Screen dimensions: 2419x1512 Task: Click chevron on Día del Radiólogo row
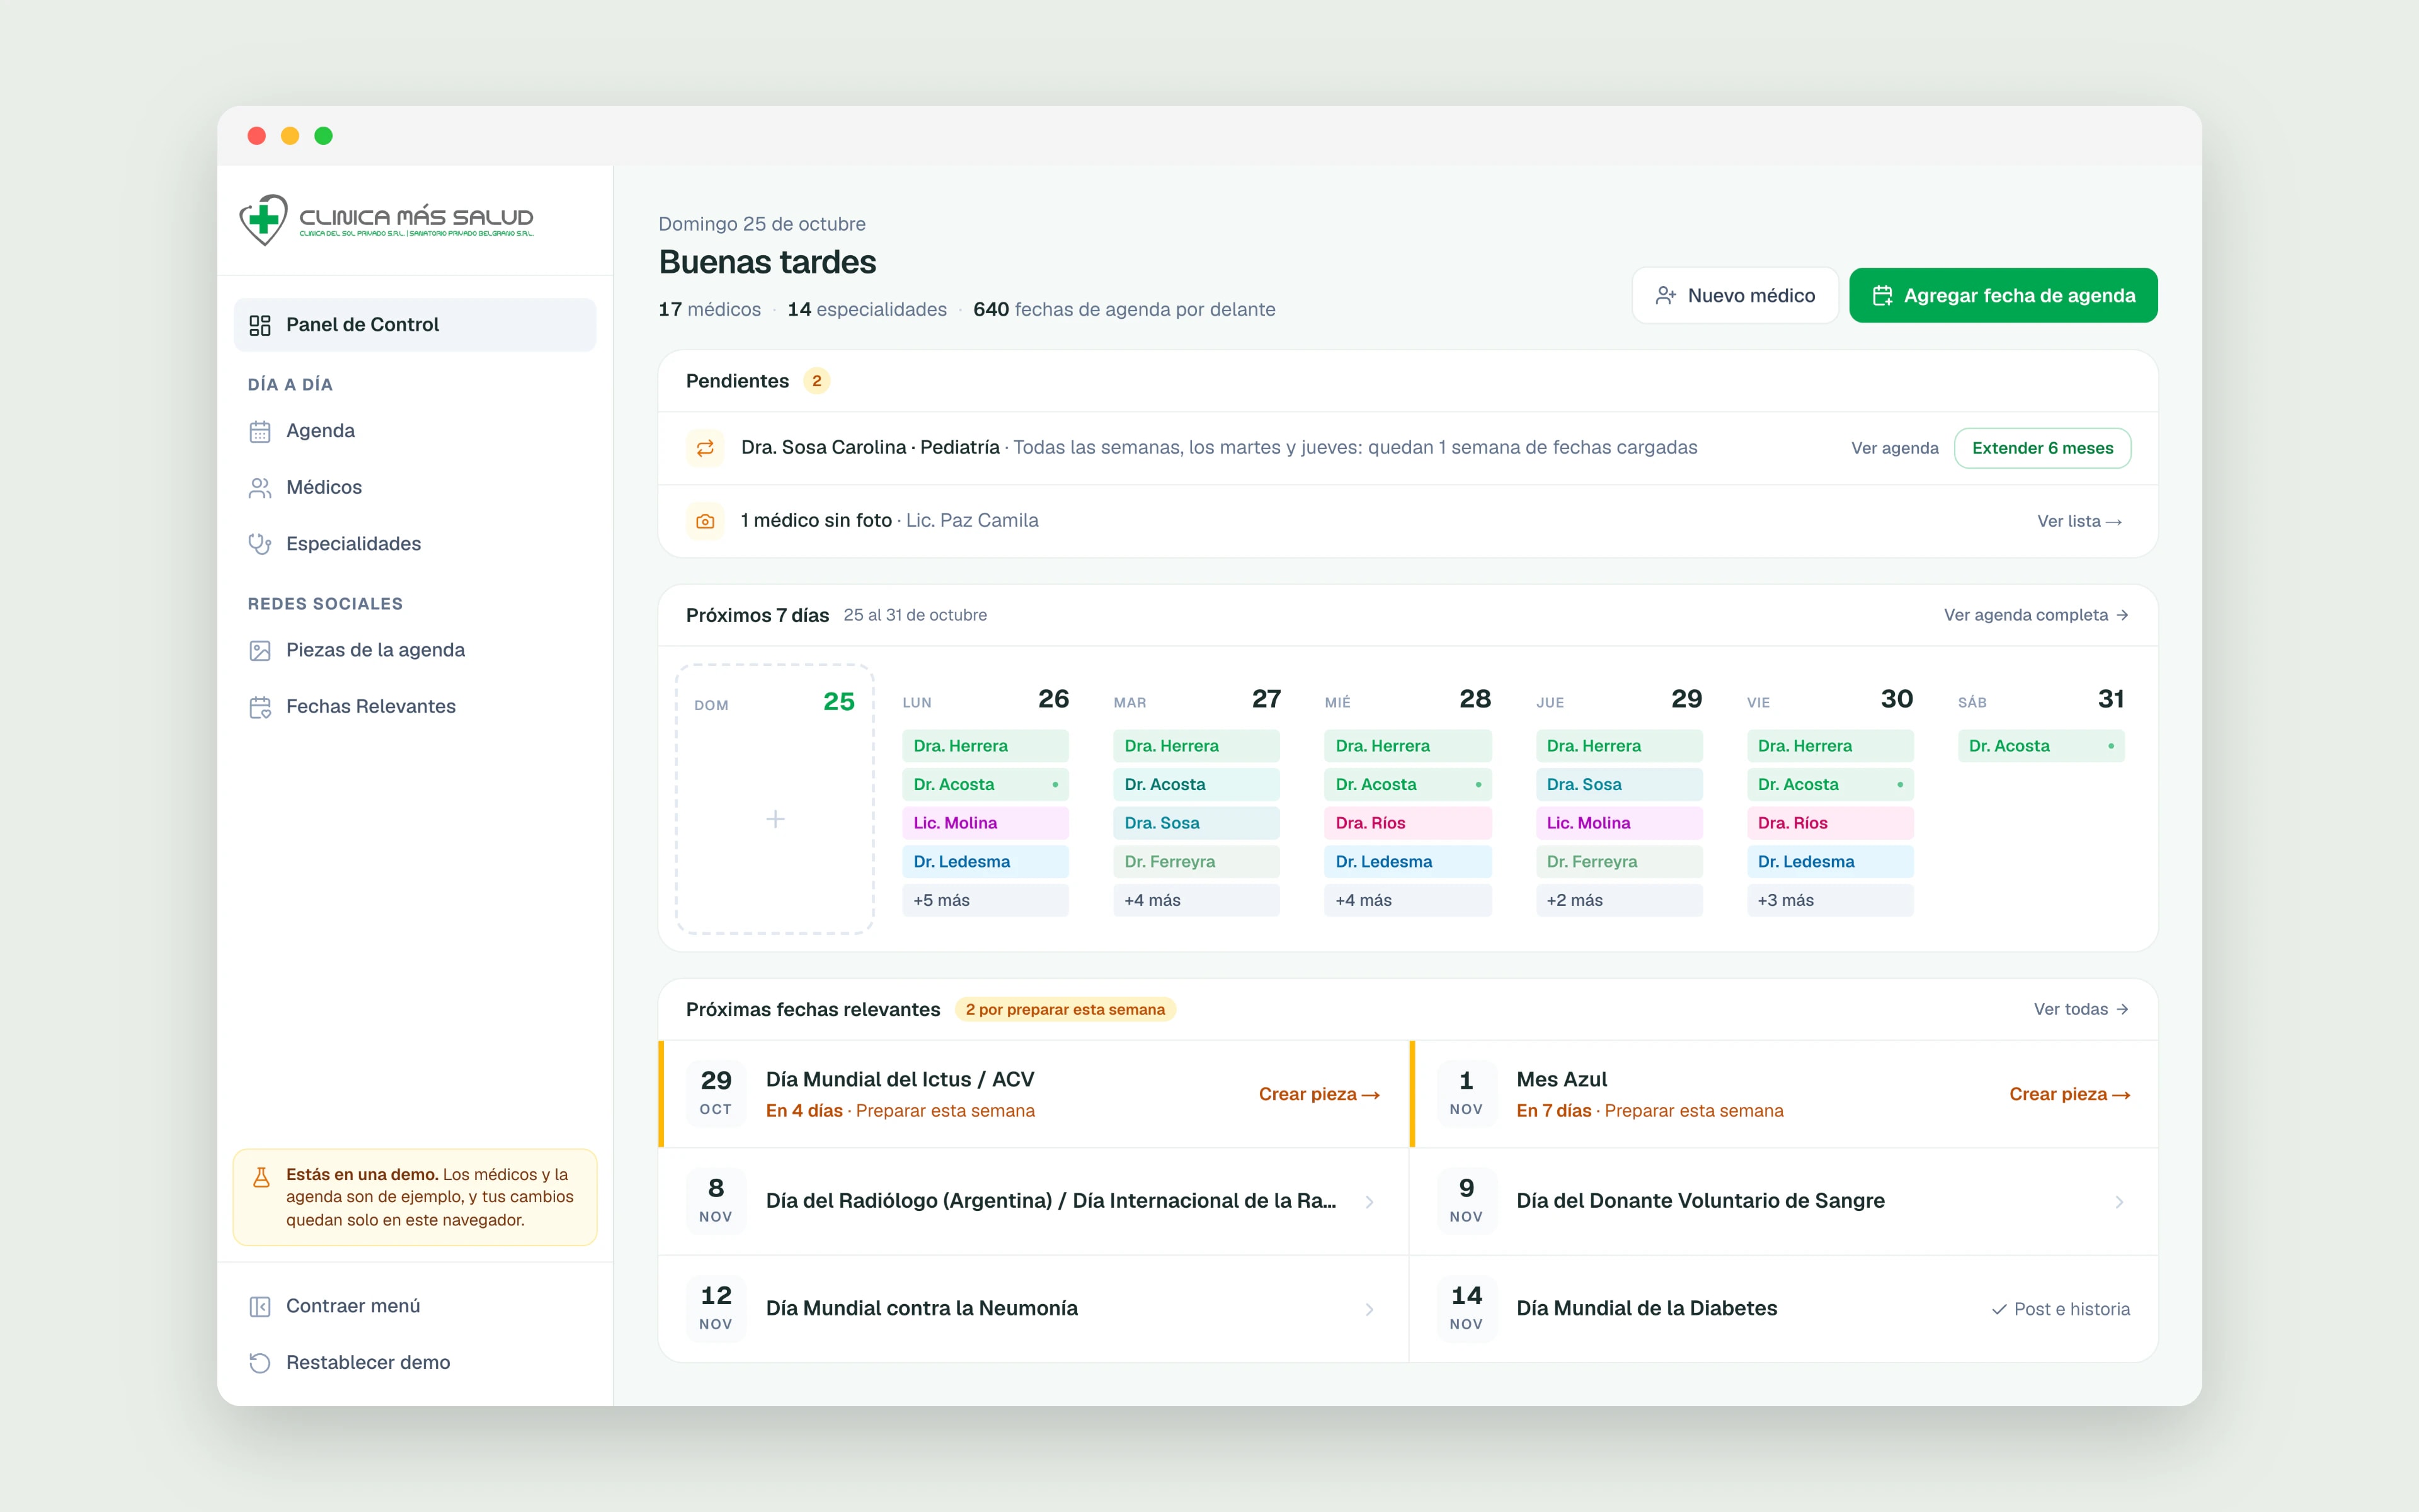1370,1202
